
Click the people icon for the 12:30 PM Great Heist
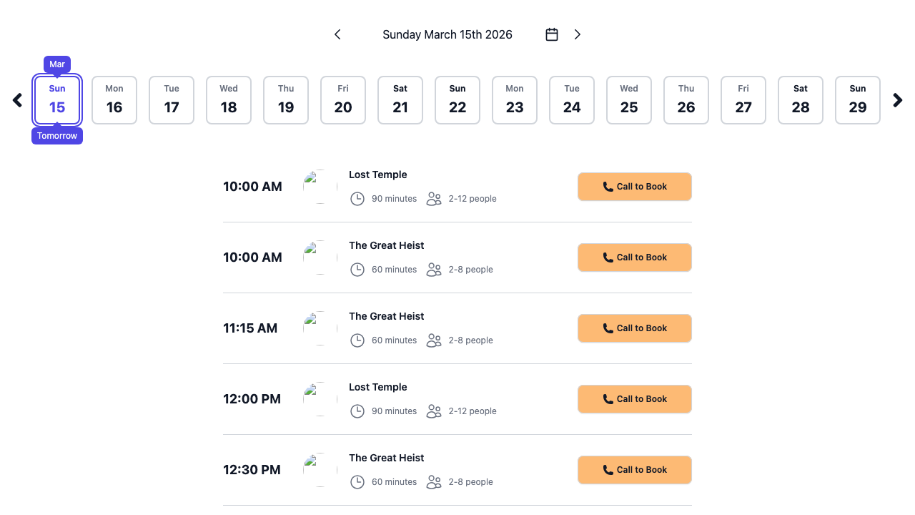[433, 481]
